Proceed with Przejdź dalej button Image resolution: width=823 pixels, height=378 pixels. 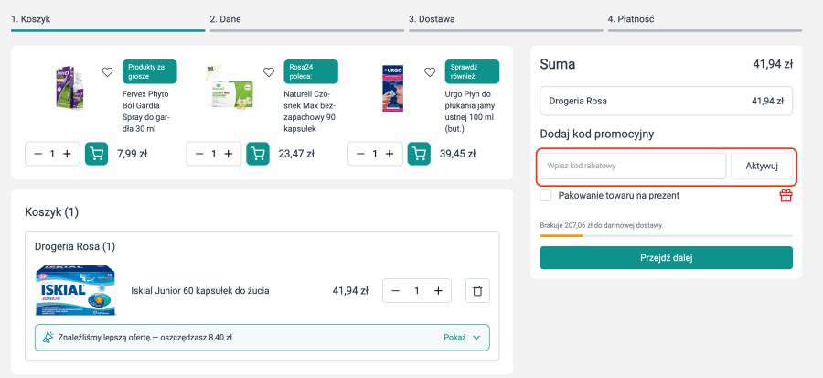click(666, 258)
